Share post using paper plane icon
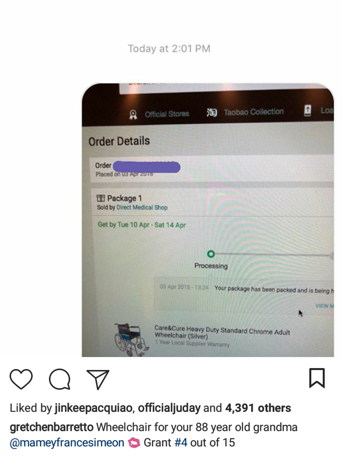Viewport: 342px width, 457px height. (x=98, y=379)
